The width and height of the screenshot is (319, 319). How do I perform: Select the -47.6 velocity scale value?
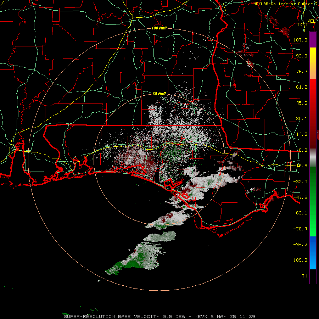coord(300,197)
